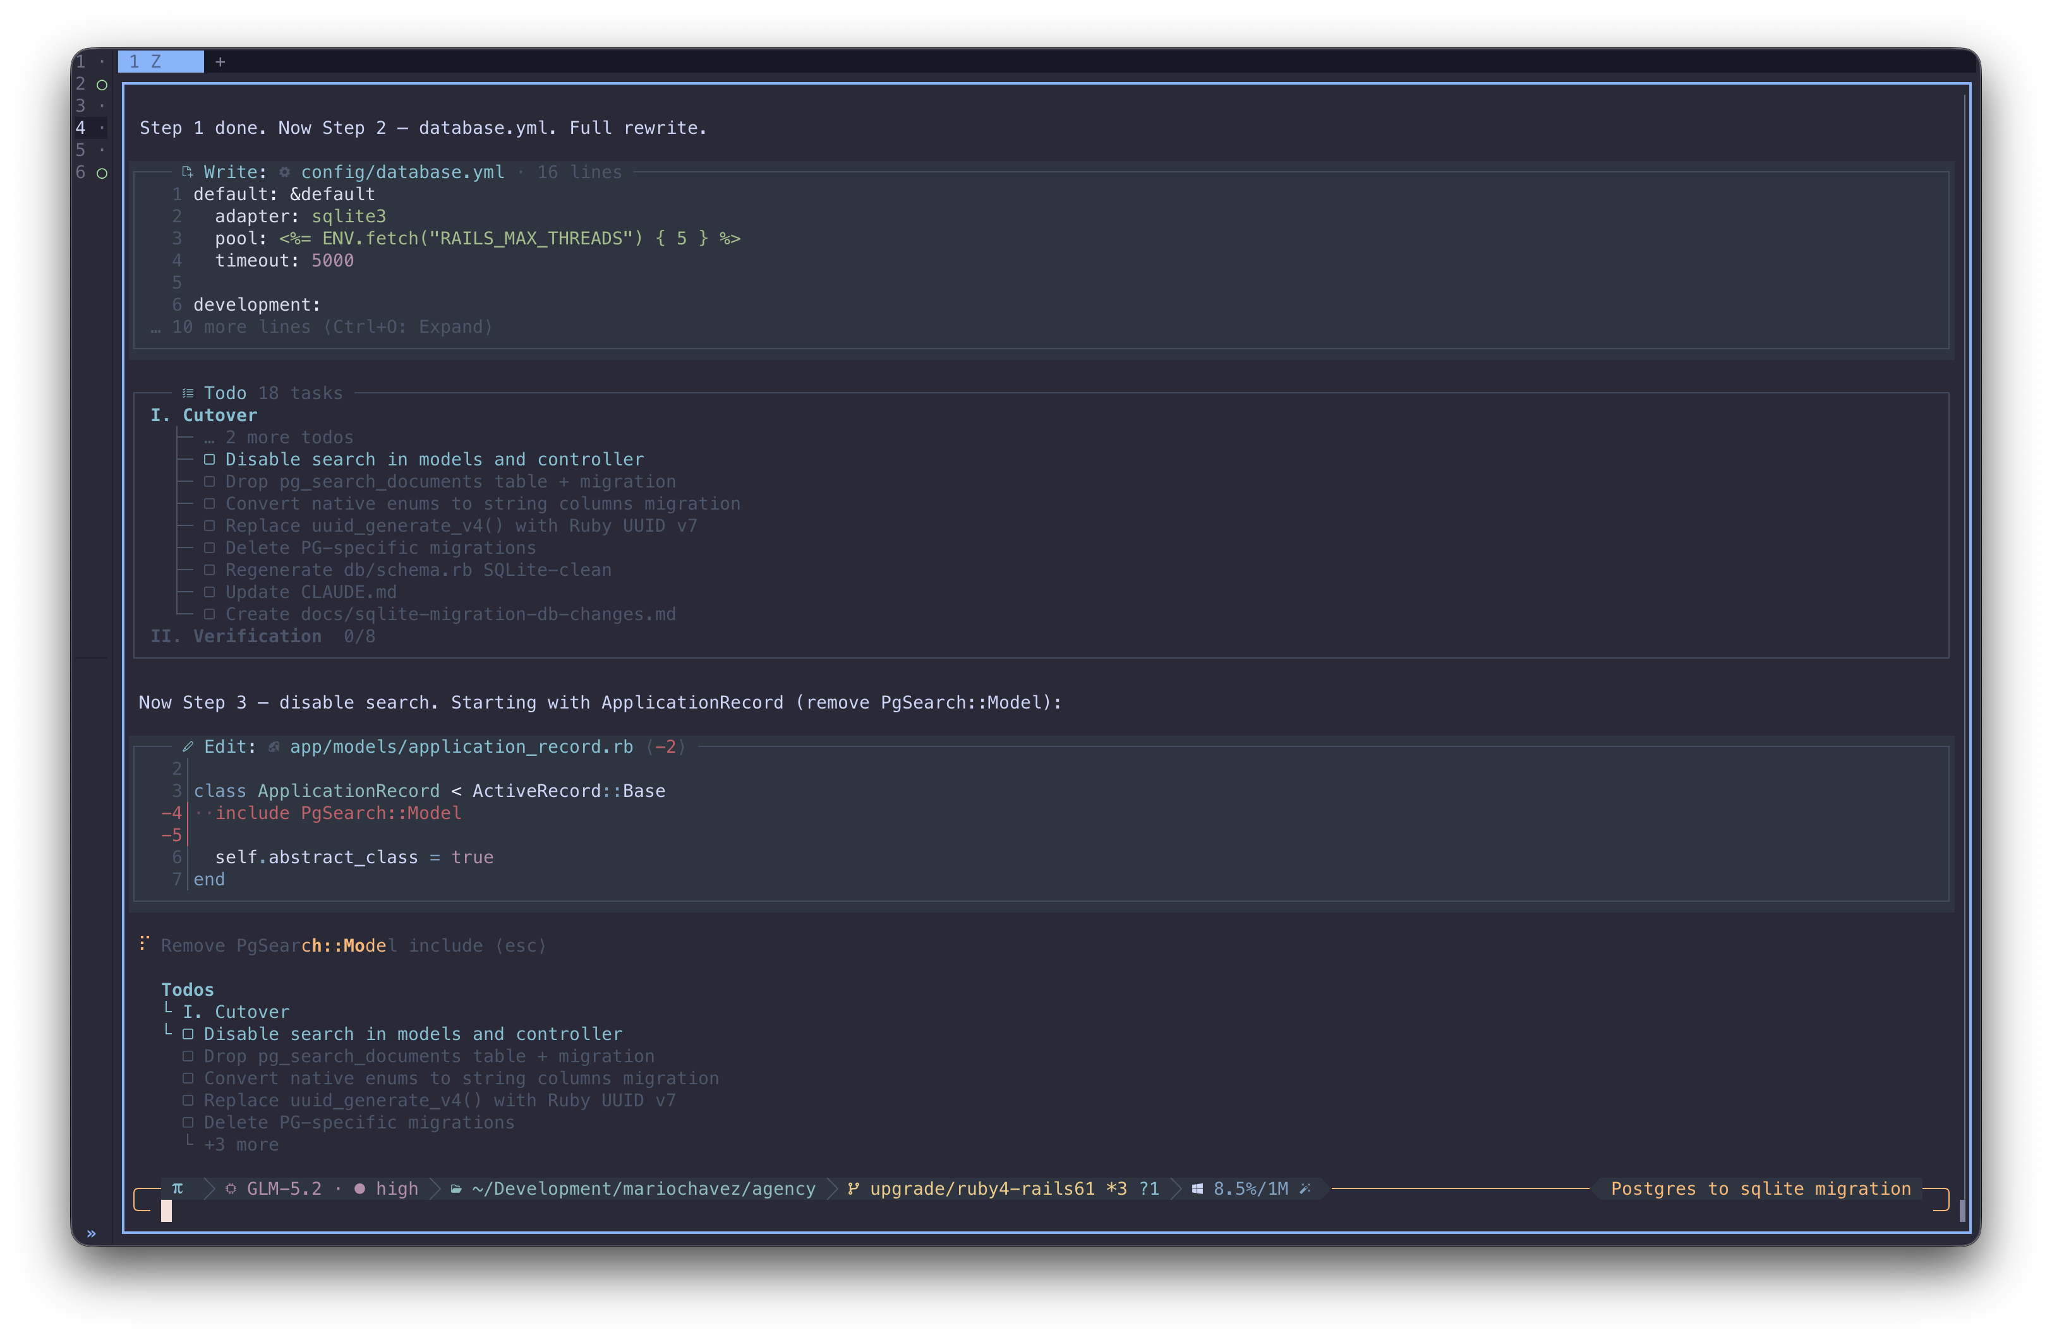Viewport: 2052px width, 1340px height.
Task: Click the green circle on gutter row 2
Action: 102,85
